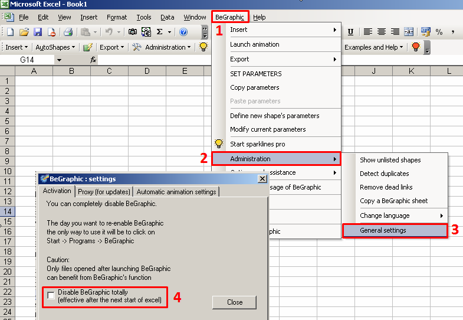Click the Close button in settings dialog

pos(235,302)
